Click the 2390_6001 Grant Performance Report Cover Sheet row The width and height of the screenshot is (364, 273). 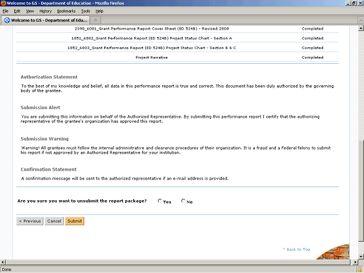point(177,28)
